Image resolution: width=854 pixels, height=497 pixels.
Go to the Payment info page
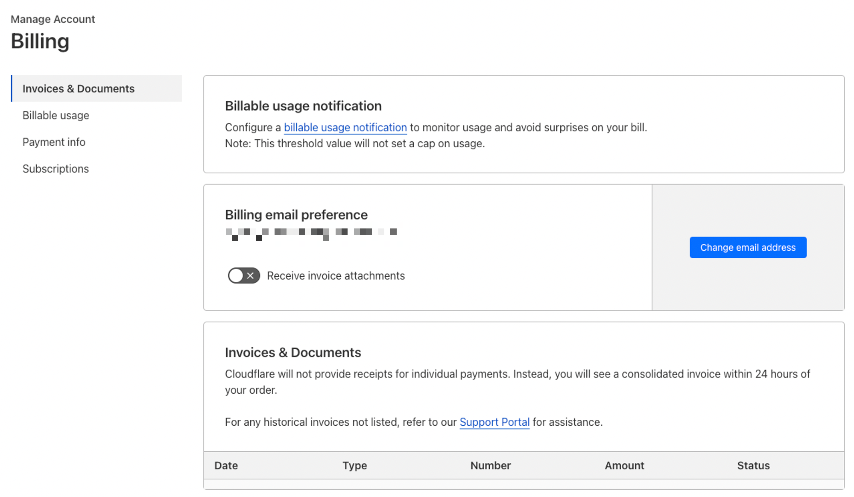coord(54,142)
